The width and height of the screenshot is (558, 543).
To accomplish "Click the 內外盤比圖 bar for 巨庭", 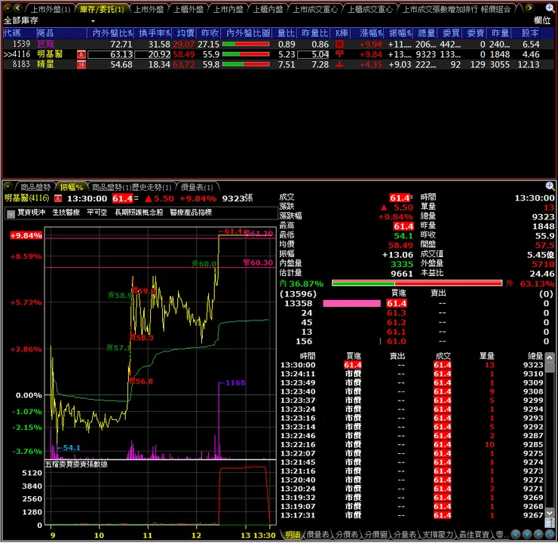I will pos(246,44).
